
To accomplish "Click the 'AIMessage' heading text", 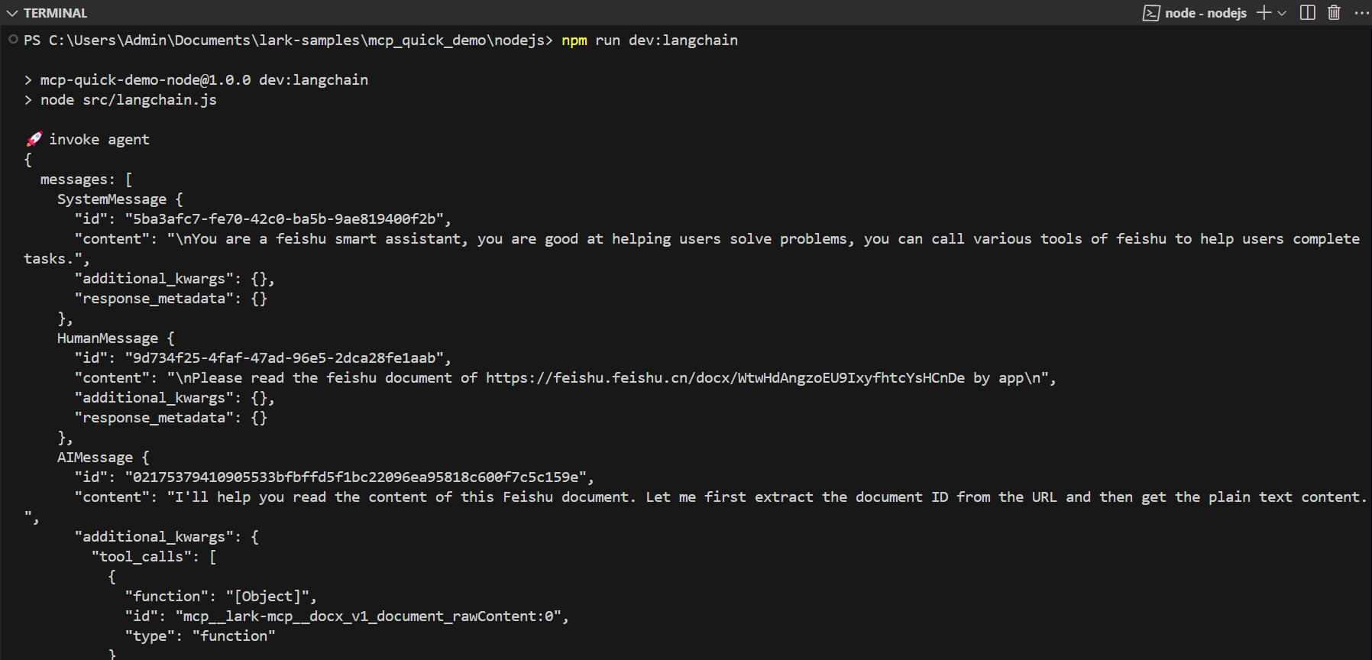I will pyautogui.click(x=95, y=458).
